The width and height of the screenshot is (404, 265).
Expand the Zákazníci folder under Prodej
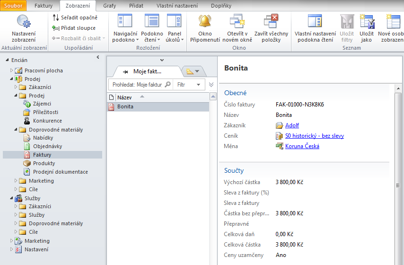(x=16, y=87)
